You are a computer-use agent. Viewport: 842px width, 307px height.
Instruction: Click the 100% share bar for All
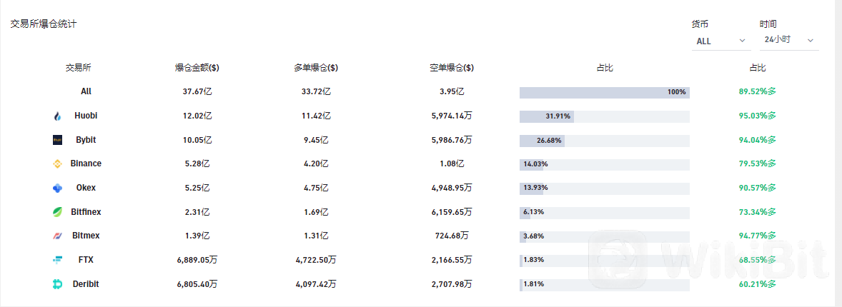click(x=605, y=92)
